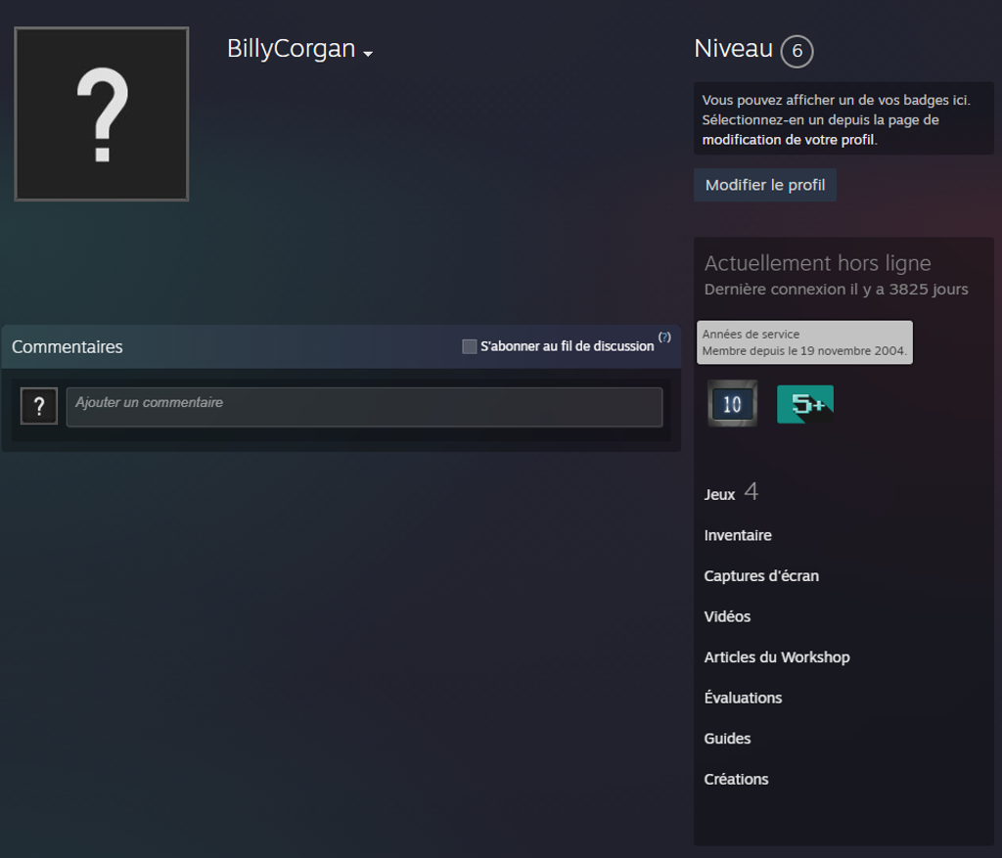Click the 10 years of service badge
This screenshot has height=858, width=1002.
[x=732, y=404]
